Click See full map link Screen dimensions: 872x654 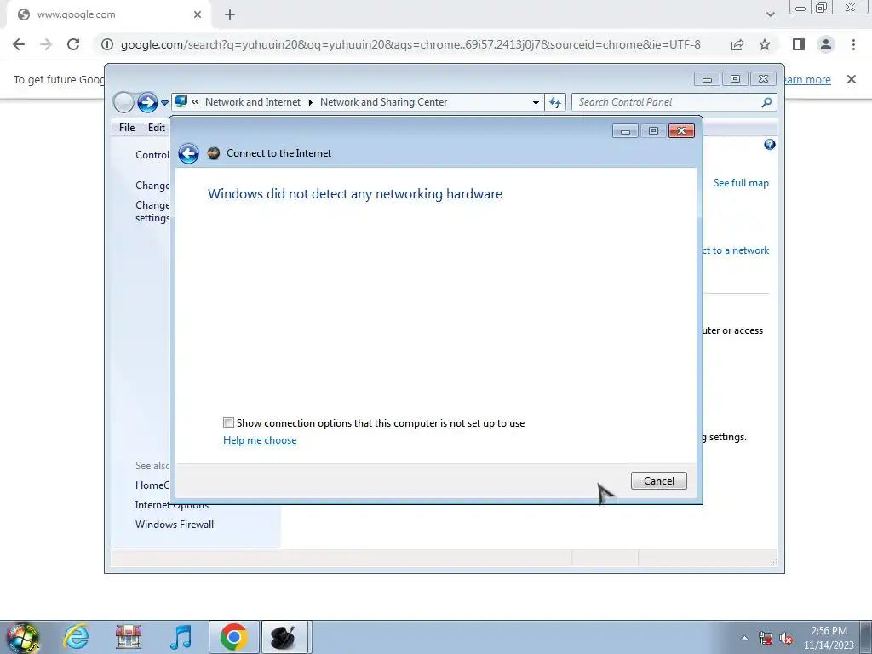click(742, 183)
